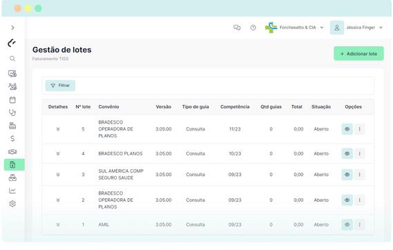Viewport: 393px width, 250px height.
Task: Click the 10/23 competência cell
Action: (235, 153)
